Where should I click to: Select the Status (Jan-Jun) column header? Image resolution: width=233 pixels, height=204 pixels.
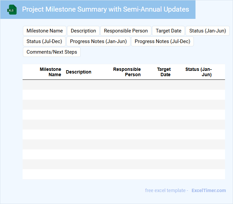coord(198,72)
